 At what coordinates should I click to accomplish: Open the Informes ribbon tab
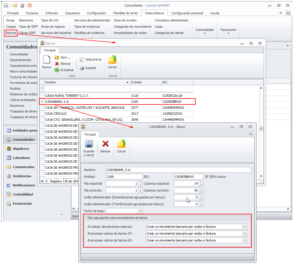[52, 13]
